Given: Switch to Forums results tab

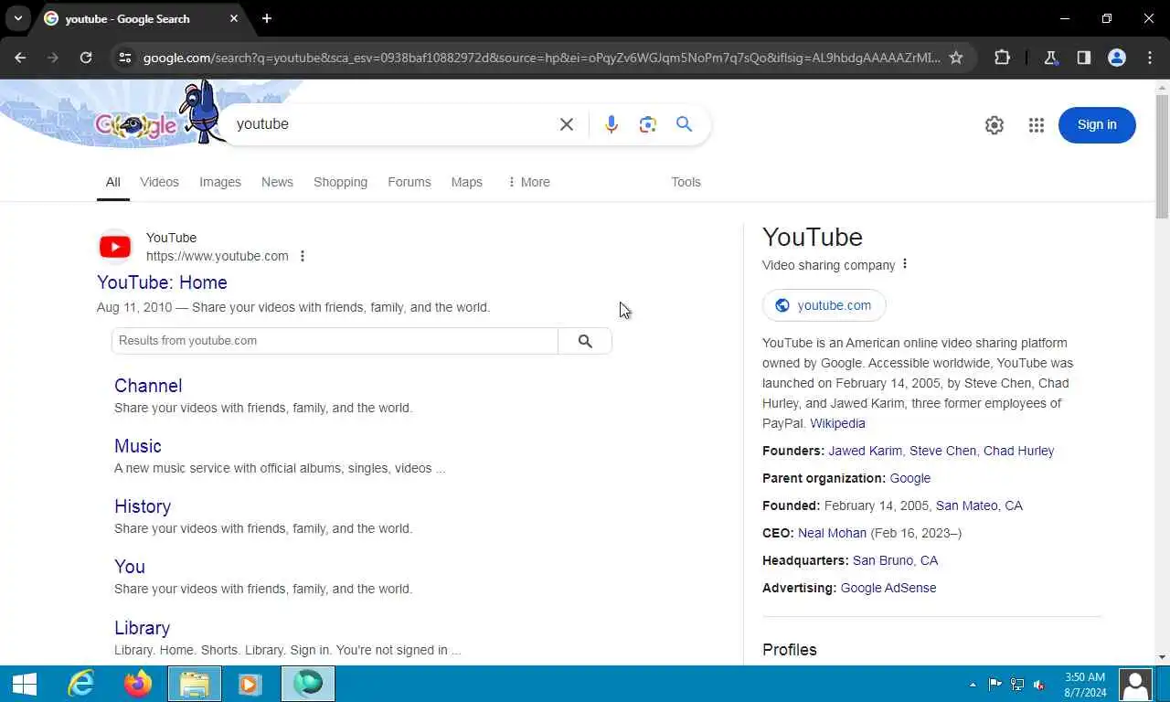Looking at the screenshot, I should (409, 182).
